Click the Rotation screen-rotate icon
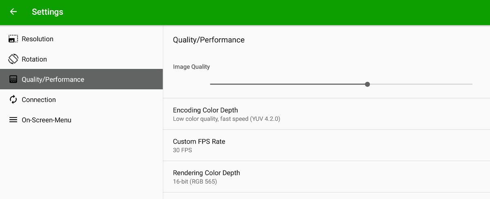This screenshot has height=199, width=490. (x=13, y=59)
